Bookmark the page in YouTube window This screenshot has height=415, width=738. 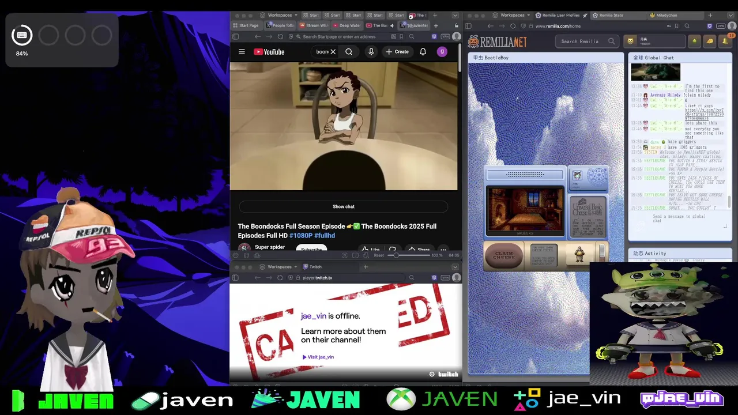point(401,36)
